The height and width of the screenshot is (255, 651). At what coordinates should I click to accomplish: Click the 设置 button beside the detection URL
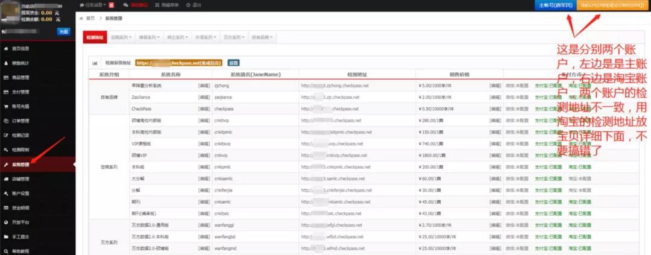[233, 63]
